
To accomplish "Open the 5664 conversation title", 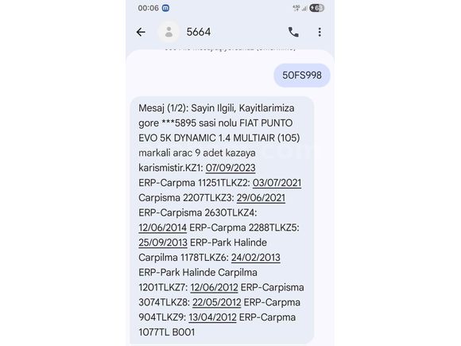I will pos(199,32).
